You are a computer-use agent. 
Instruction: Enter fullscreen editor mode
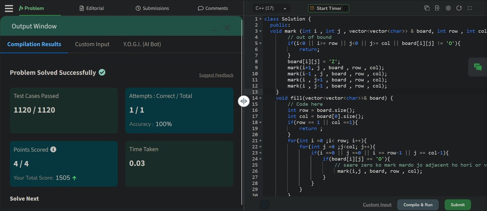[470, 9]
